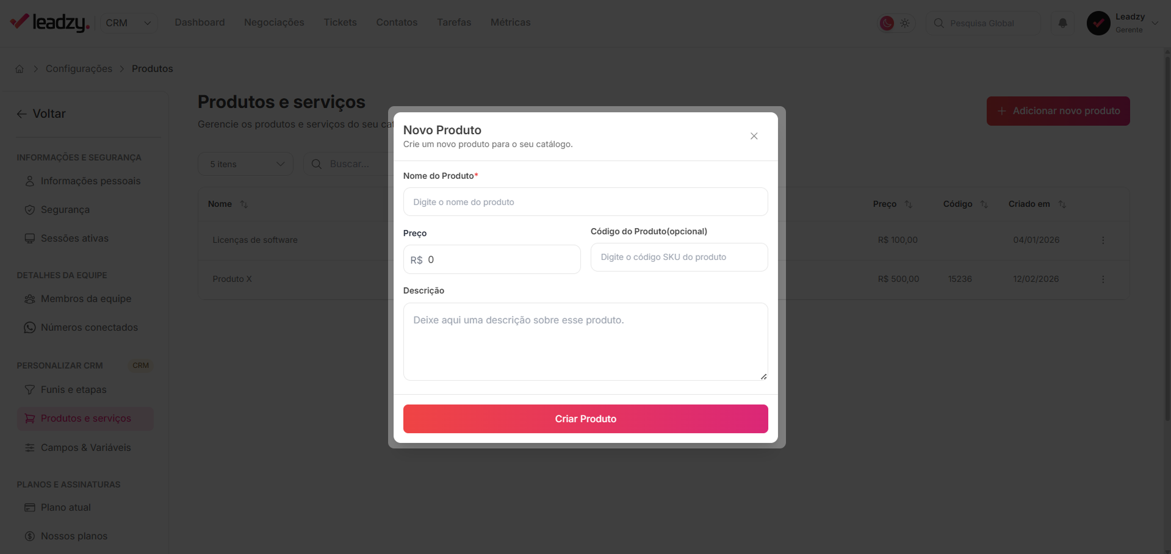The width and height of the screenshot is (1171, 554).
Task: Click the Voltar back arrow
Action: point(21,114)
